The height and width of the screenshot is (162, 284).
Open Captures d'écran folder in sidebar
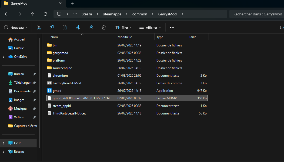click(x=22, y=126)
